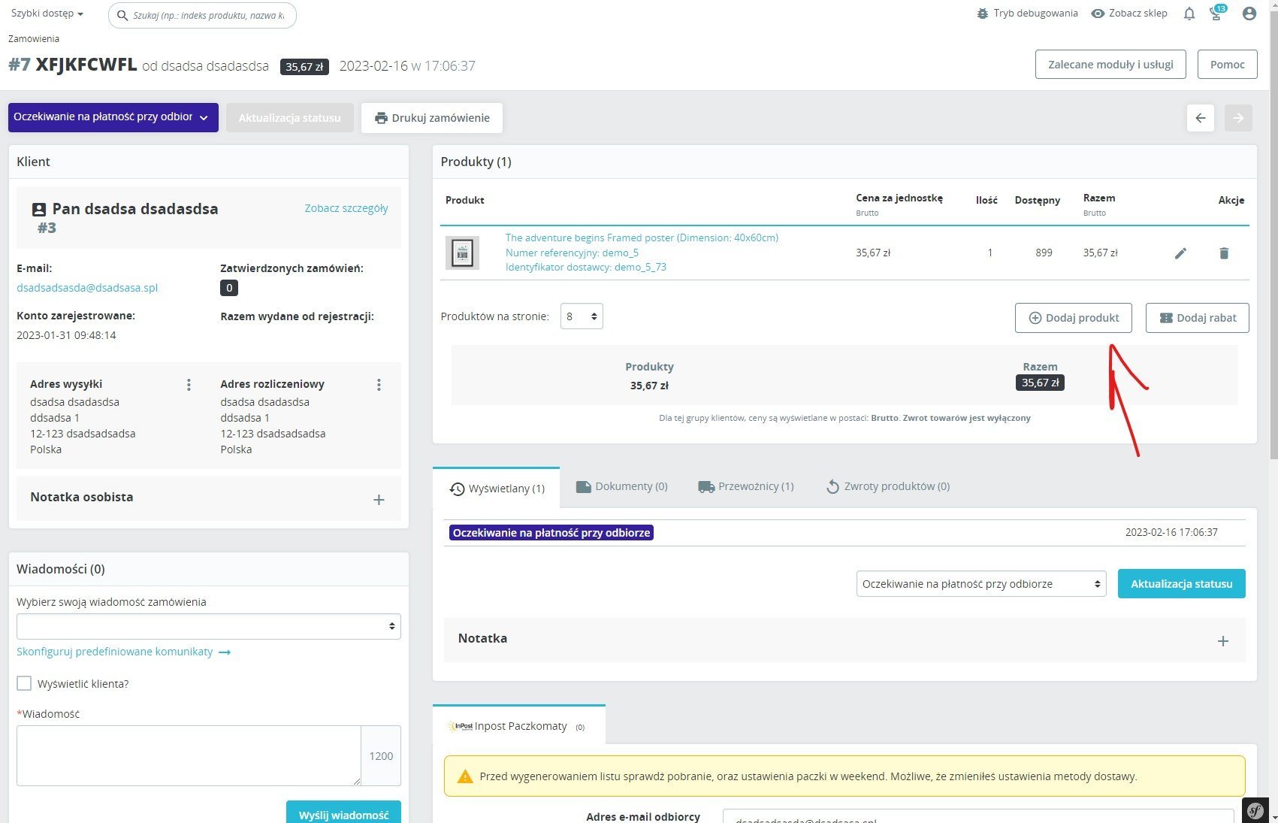Expand the Notatka section plus icon
This screenshot has width=1278, height=823.
click(1223, 641)
